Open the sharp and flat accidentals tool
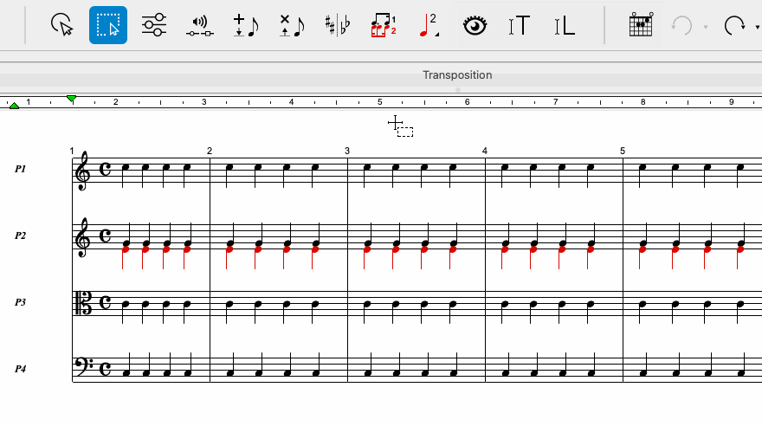 pyautogui.click(x=338, y=25)
